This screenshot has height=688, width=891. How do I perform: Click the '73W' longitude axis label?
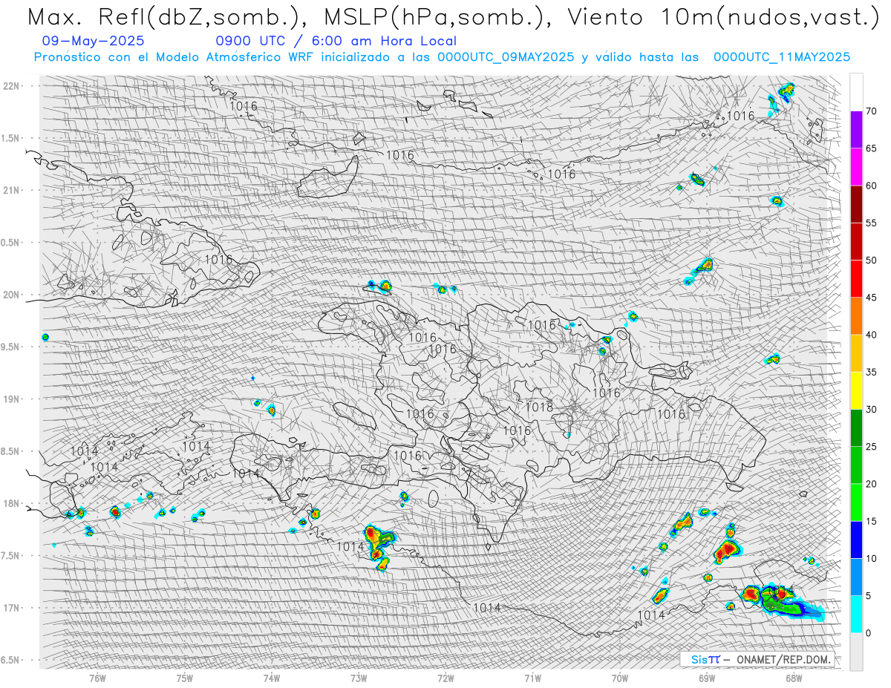pyautogui.click(x=359, y=678)
